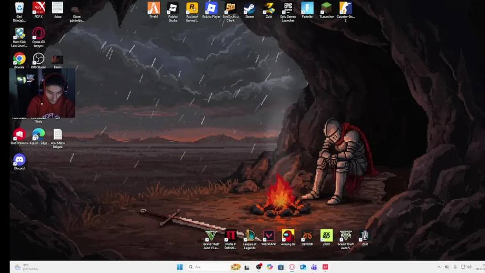Click the microphone icon in system tray
This screenshot has height=273, width=485.
pos(455,267)
